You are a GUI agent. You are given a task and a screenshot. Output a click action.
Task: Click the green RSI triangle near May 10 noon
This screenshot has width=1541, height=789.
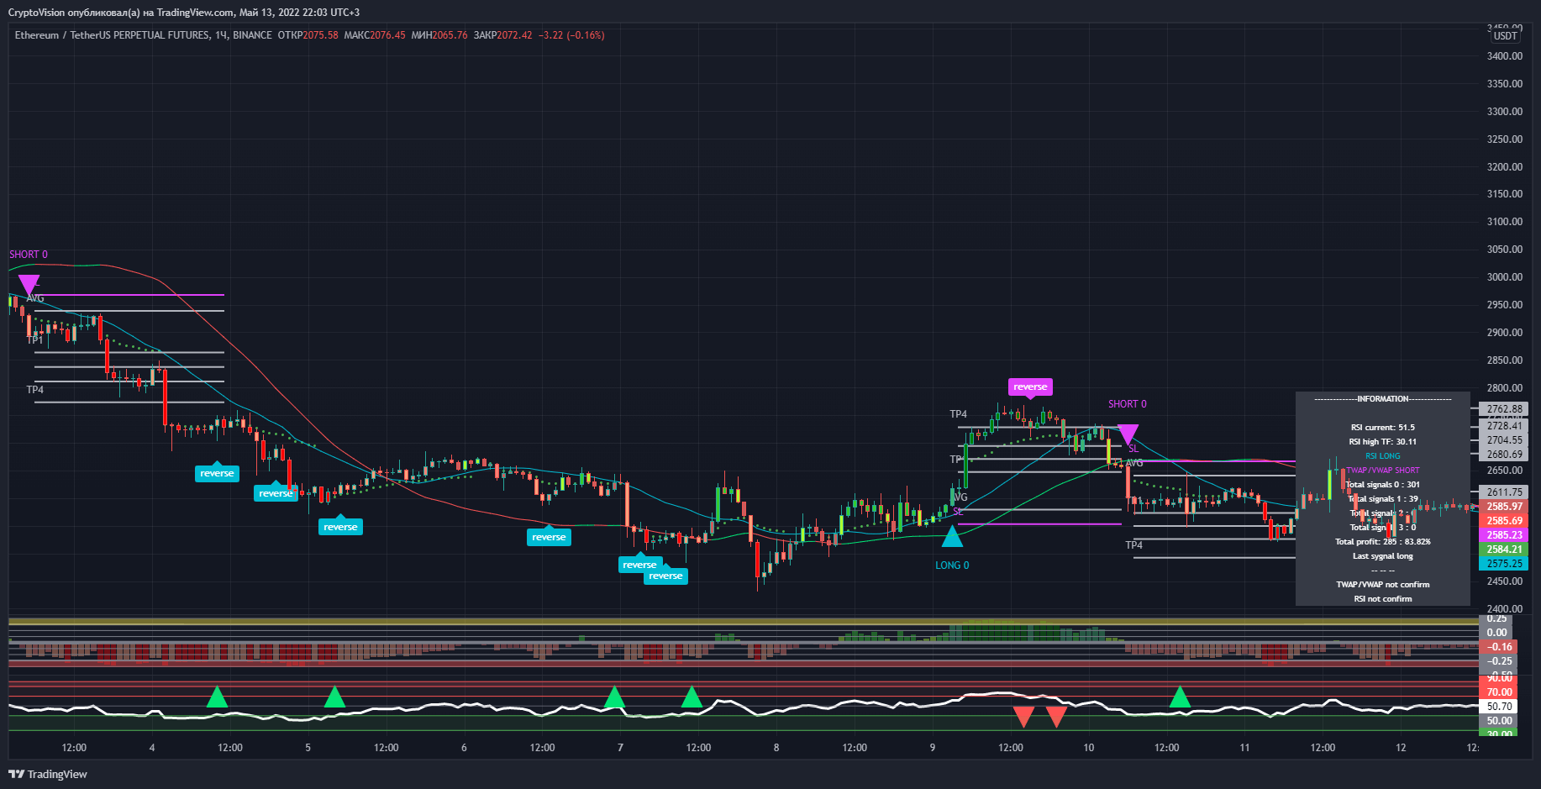click(1180, 697)
